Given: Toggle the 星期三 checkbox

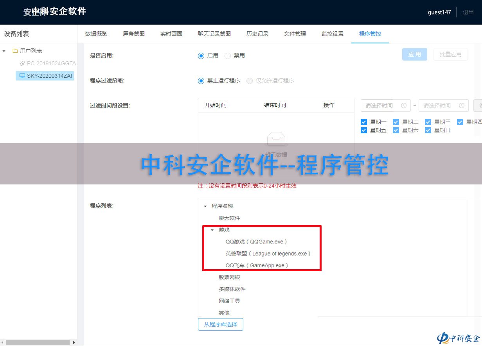Looking at the screenshot, I should click(x=428, y=122).
